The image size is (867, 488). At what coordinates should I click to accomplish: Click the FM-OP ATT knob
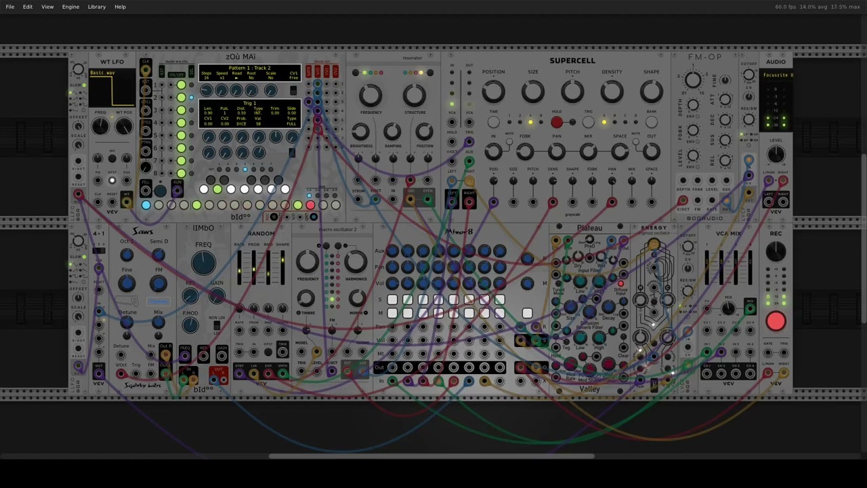pyautogui.click(x=725, y=100)
